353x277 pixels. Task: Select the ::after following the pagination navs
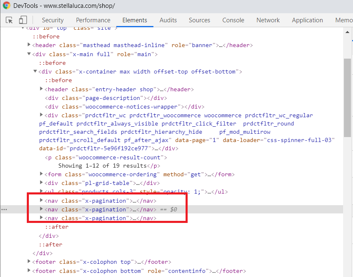coord(57,227)
